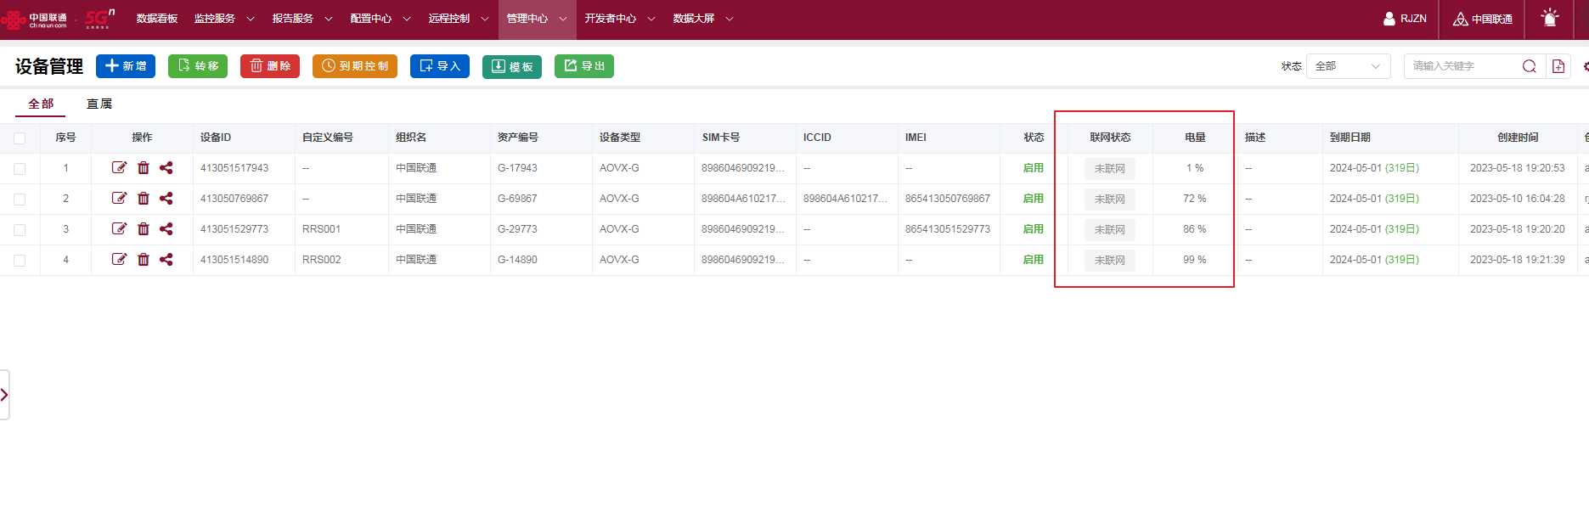Check the checkbox for row 1
1589x523 pixels.
point(20,169)
